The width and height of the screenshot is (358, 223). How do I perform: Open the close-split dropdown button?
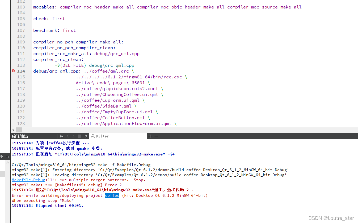point(7,157)
